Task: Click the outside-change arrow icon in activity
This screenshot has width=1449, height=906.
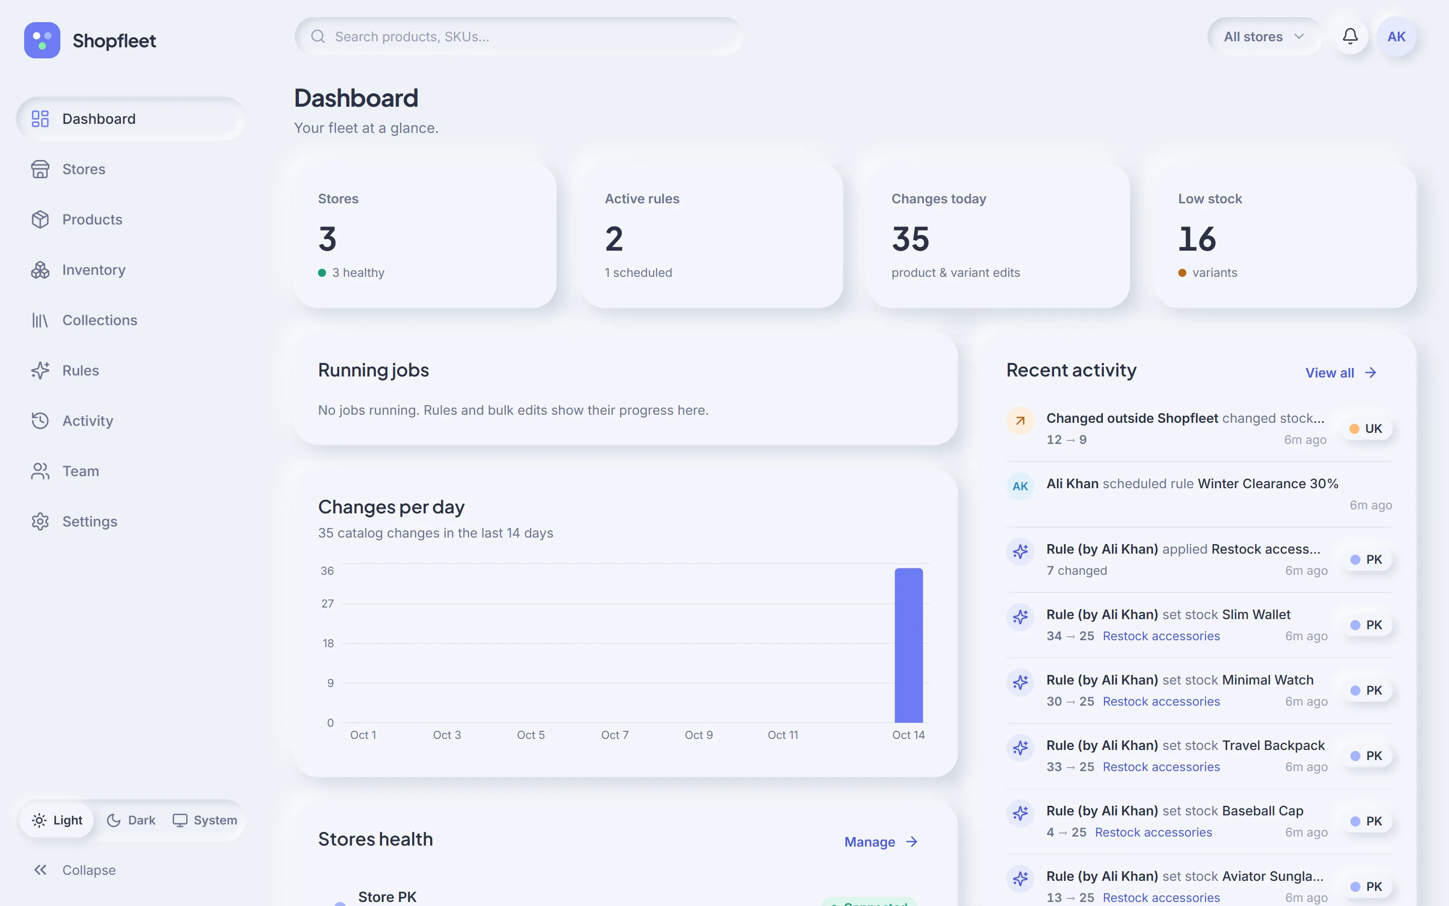Action: 1020,421
